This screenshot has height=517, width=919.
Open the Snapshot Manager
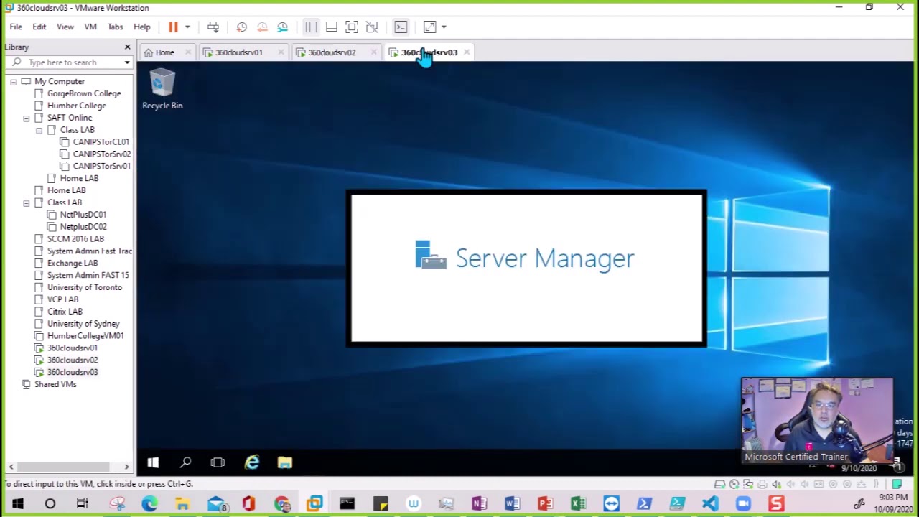282,27
